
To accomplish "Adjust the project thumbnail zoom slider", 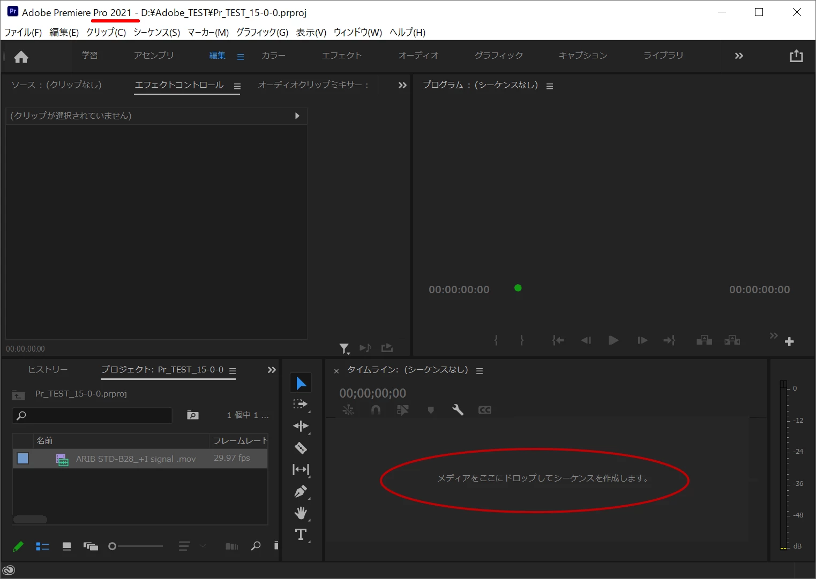I will click(x=136, y=546).
